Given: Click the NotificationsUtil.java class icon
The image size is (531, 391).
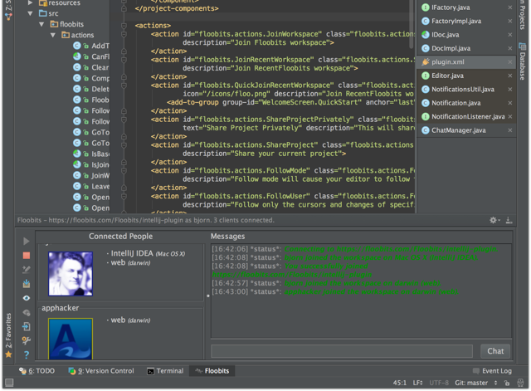Looking at the screenshot, I should click(x=426, y=89).
